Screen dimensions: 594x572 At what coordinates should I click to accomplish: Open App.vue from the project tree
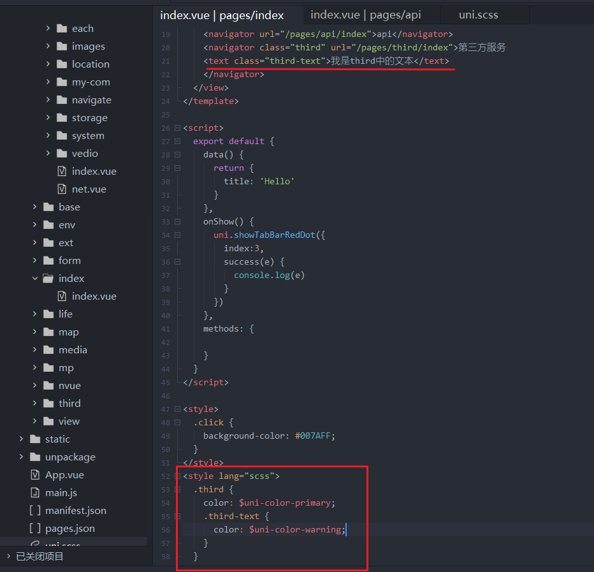(64, 474)
